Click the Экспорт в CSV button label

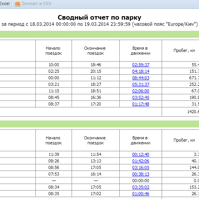[x=37, y=3]
